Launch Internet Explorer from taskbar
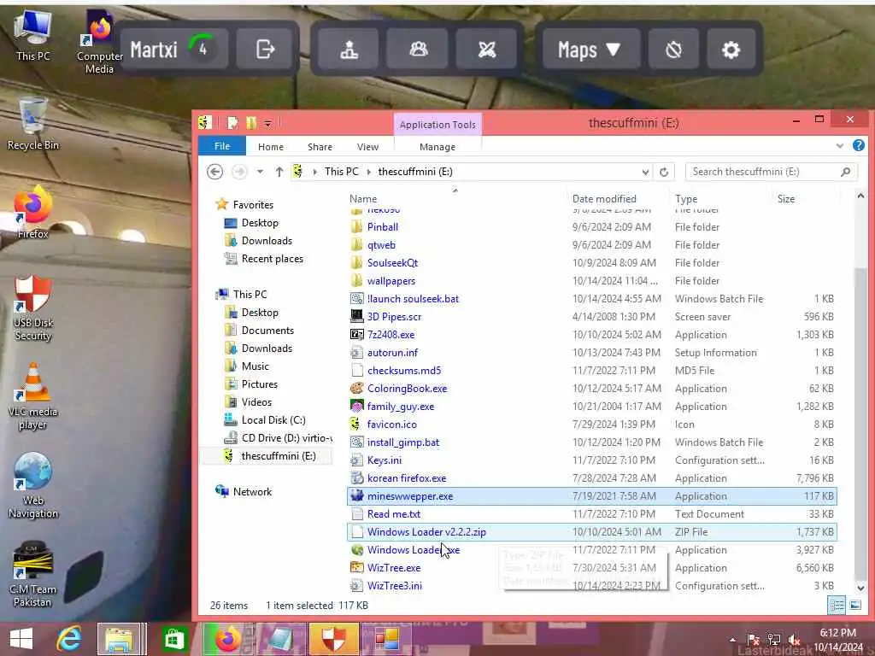This screenshot has width=875, height=656. [68, 639]
